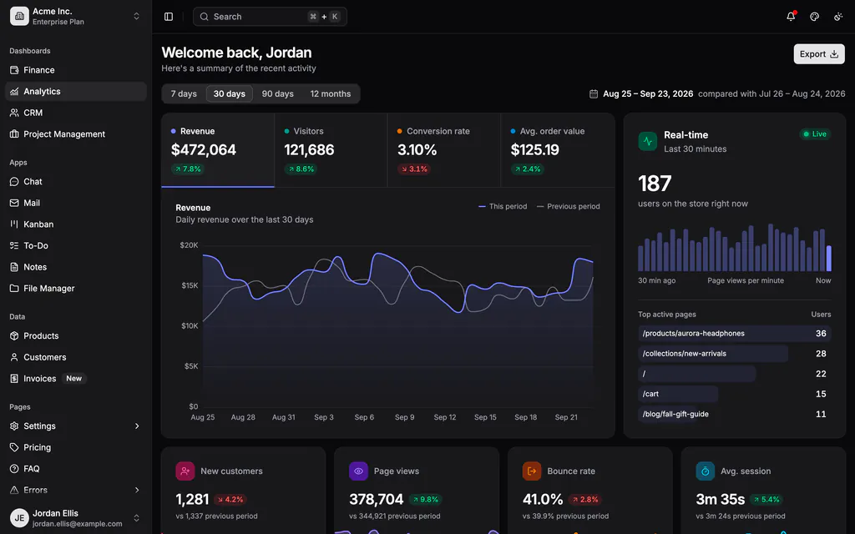Open the Aug 25 – Sep 23, 2026 range

click(648, 93)
